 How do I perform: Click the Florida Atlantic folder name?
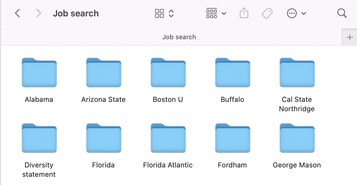168,165
